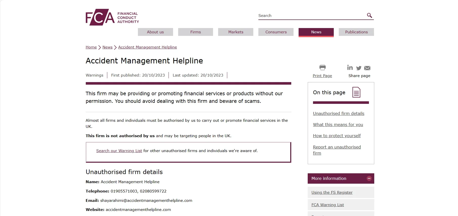The image size is (458, 216).
Task: Click the printer icon above Print Page
Action: pos(322,67)
